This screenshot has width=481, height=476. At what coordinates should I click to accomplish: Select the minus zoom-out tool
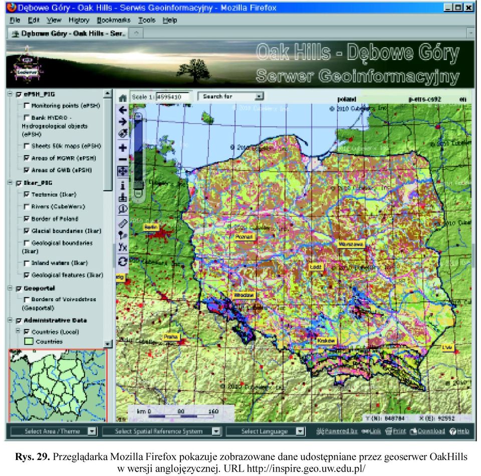coord(123,159)
